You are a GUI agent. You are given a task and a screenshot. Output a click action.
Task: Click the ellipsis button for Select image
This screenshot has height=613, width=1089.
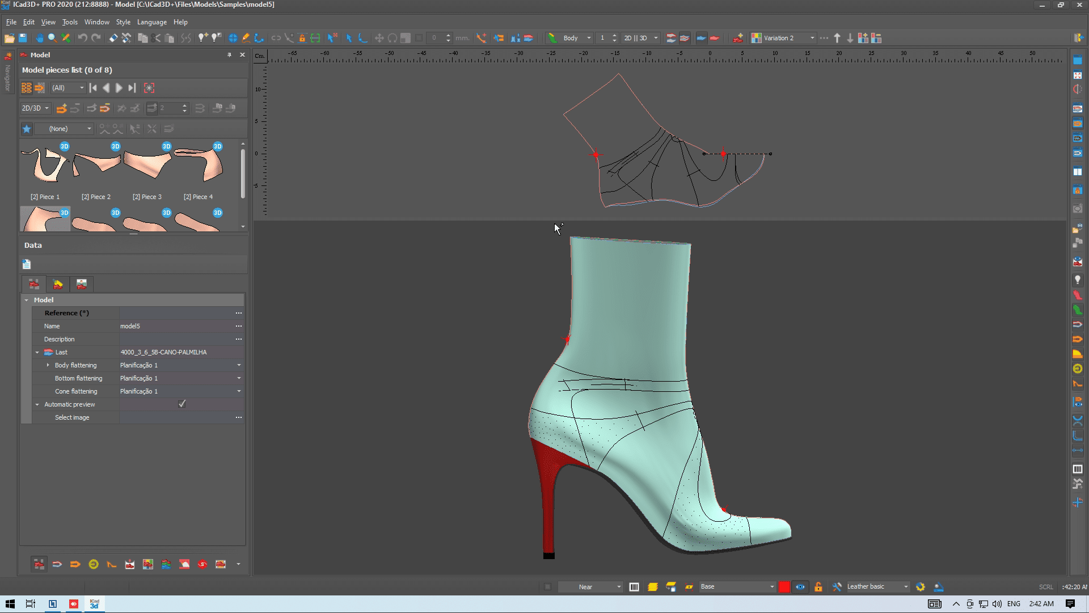coord(238,417)
